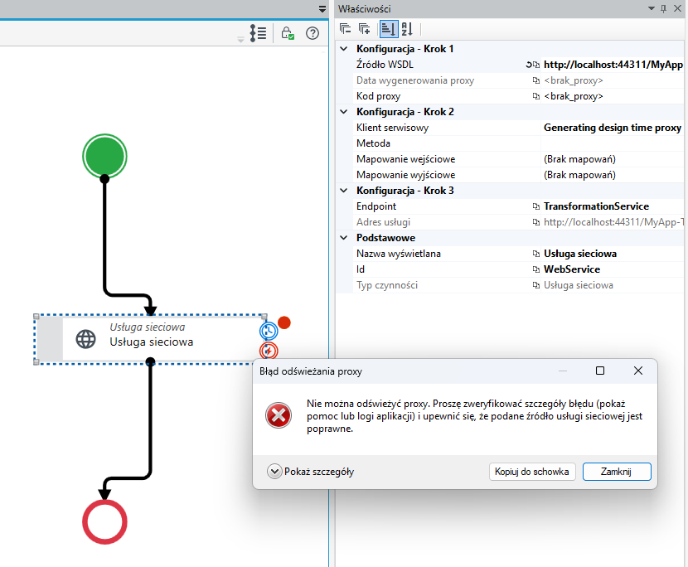Click the small icon beside Nazwa wyświetlana value
The image size is (688, 567).
coord(535,254)
